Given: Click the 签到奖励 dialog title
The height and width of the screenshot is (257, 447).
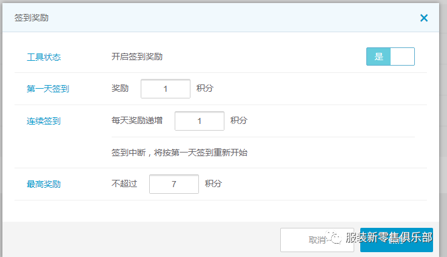Looking at the screenshot, I should tap(32, 18).
